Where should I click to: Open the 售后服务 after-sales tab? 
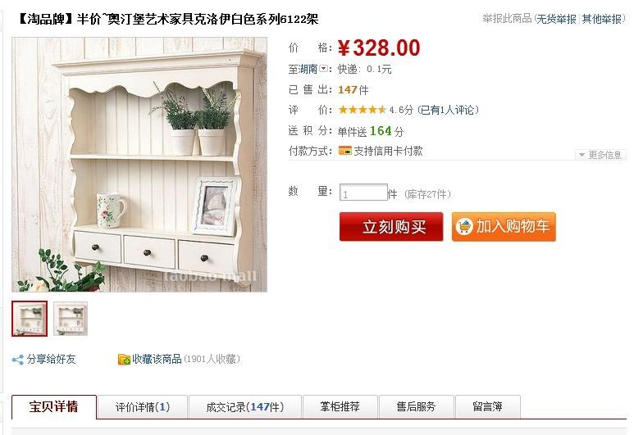click(x=417, y=406)
